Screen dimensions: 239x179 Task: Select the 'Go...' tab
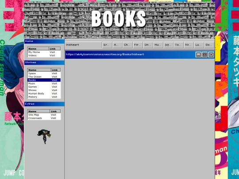point(209,45)
